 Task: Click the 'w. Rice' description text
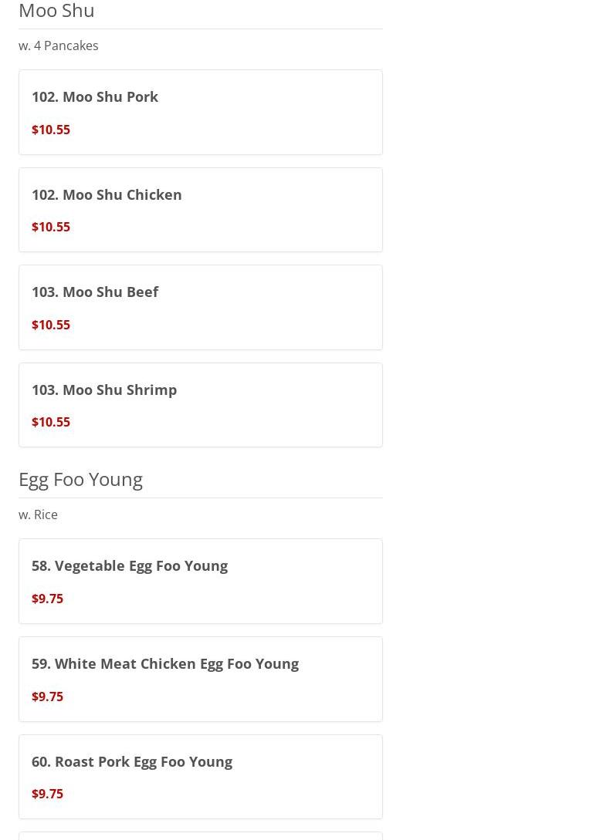[x=38, y=514]
